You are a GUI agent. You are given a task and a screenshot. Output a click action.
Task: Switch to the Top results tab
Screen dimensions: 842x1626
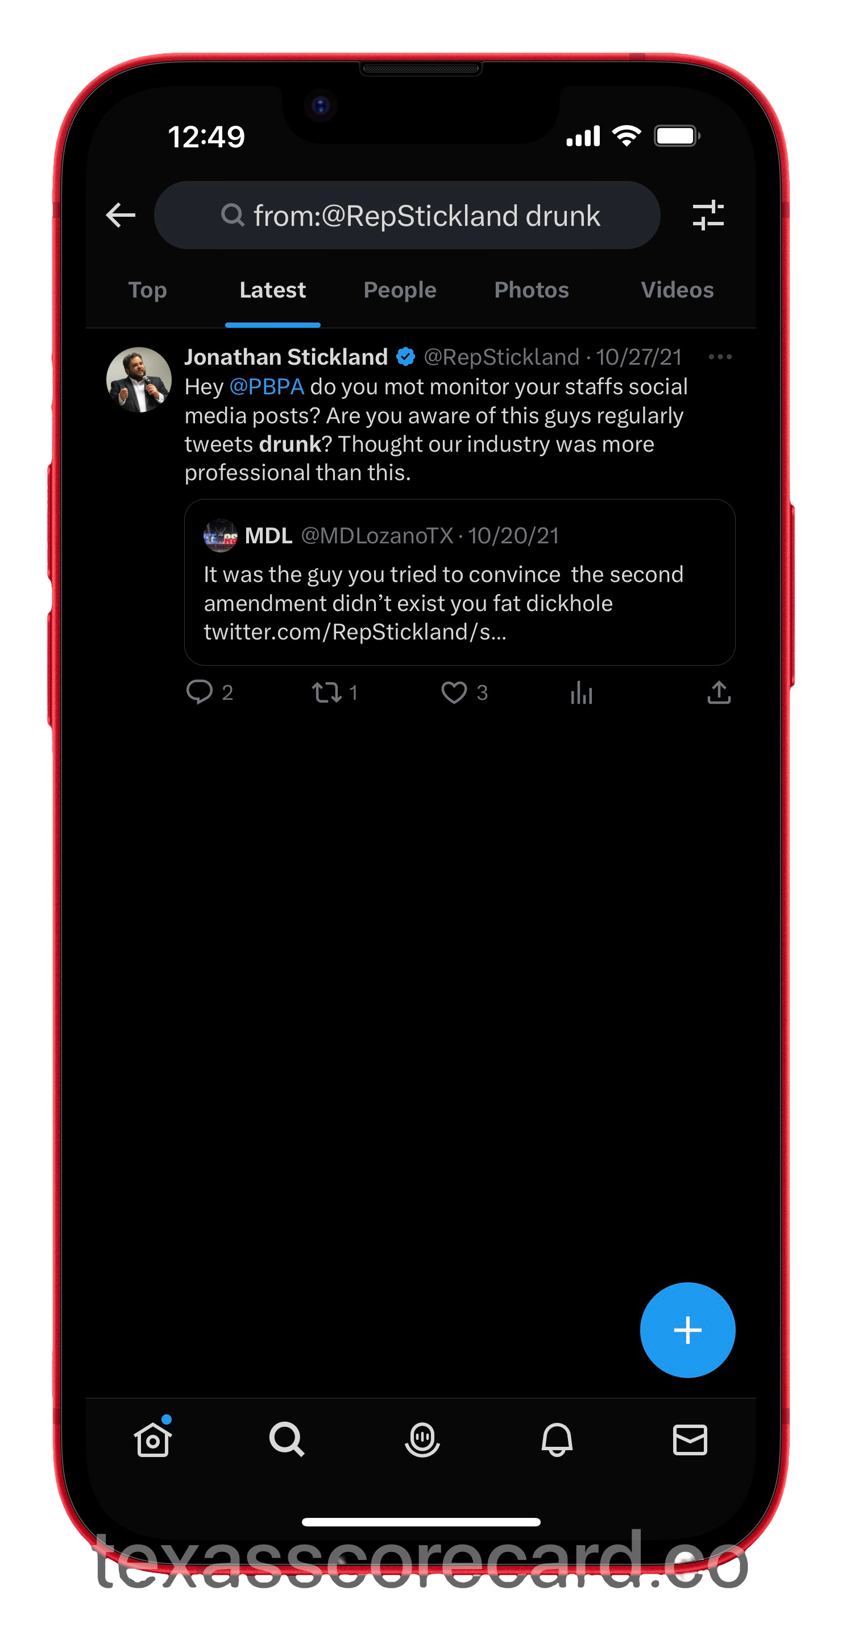pyautogui.click(x=148, y=290)
